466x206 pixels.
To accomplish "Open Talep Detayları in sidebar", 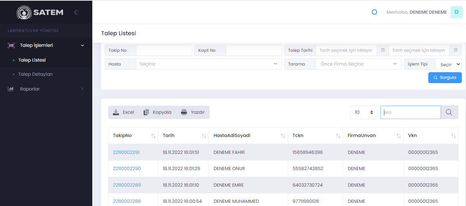I will point(35,74).
